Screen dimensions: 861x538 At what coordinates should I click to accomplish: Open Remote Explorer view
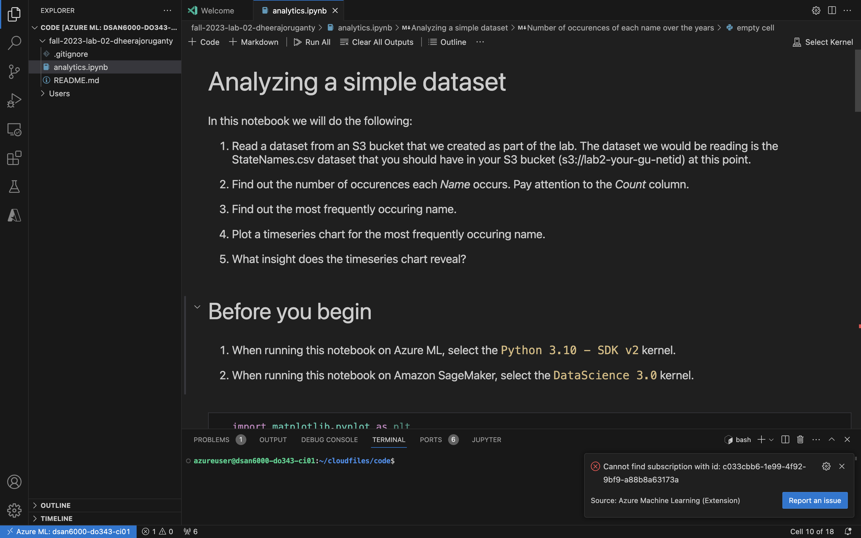[14, 129]
